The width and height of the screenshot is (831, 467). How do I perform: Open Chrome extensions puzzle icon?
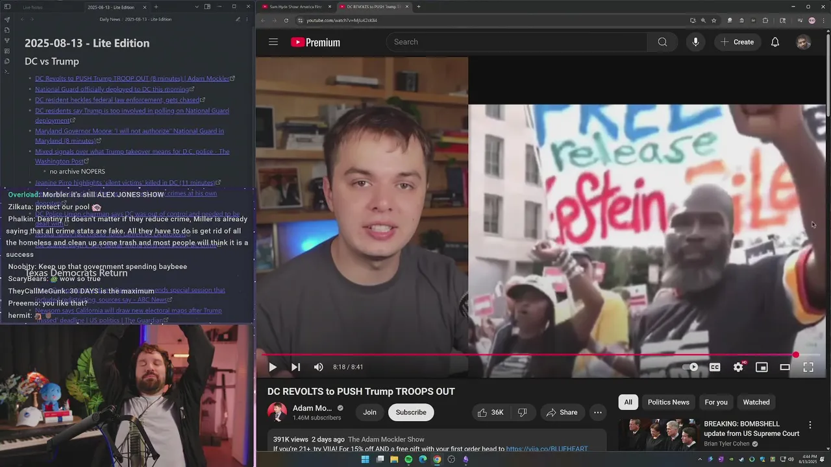[x=765, y=20]
